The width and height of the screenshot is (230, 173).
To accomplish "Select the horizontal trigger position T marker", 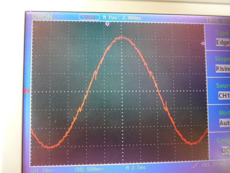I will click(107, 23).
